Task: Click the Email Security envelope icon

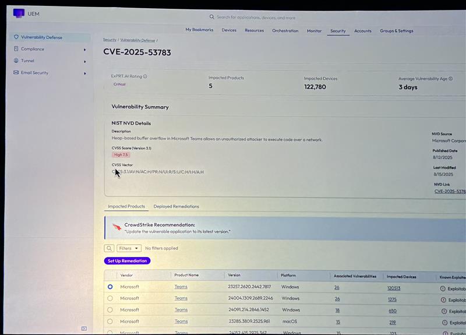Action: click(16, 73)
